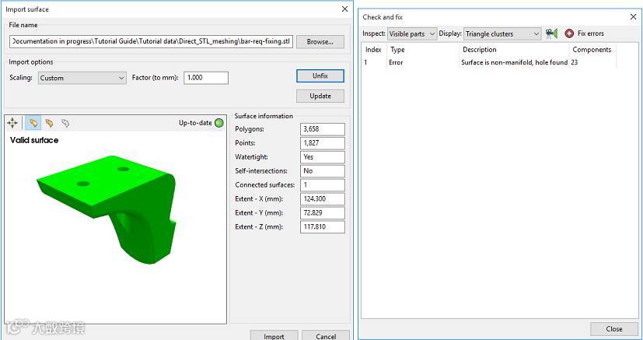Image resolution: width=643 pixels, height=340 pixels.
Task: Select the second shaded-with-edges display icon
Action: pos(49,123)
